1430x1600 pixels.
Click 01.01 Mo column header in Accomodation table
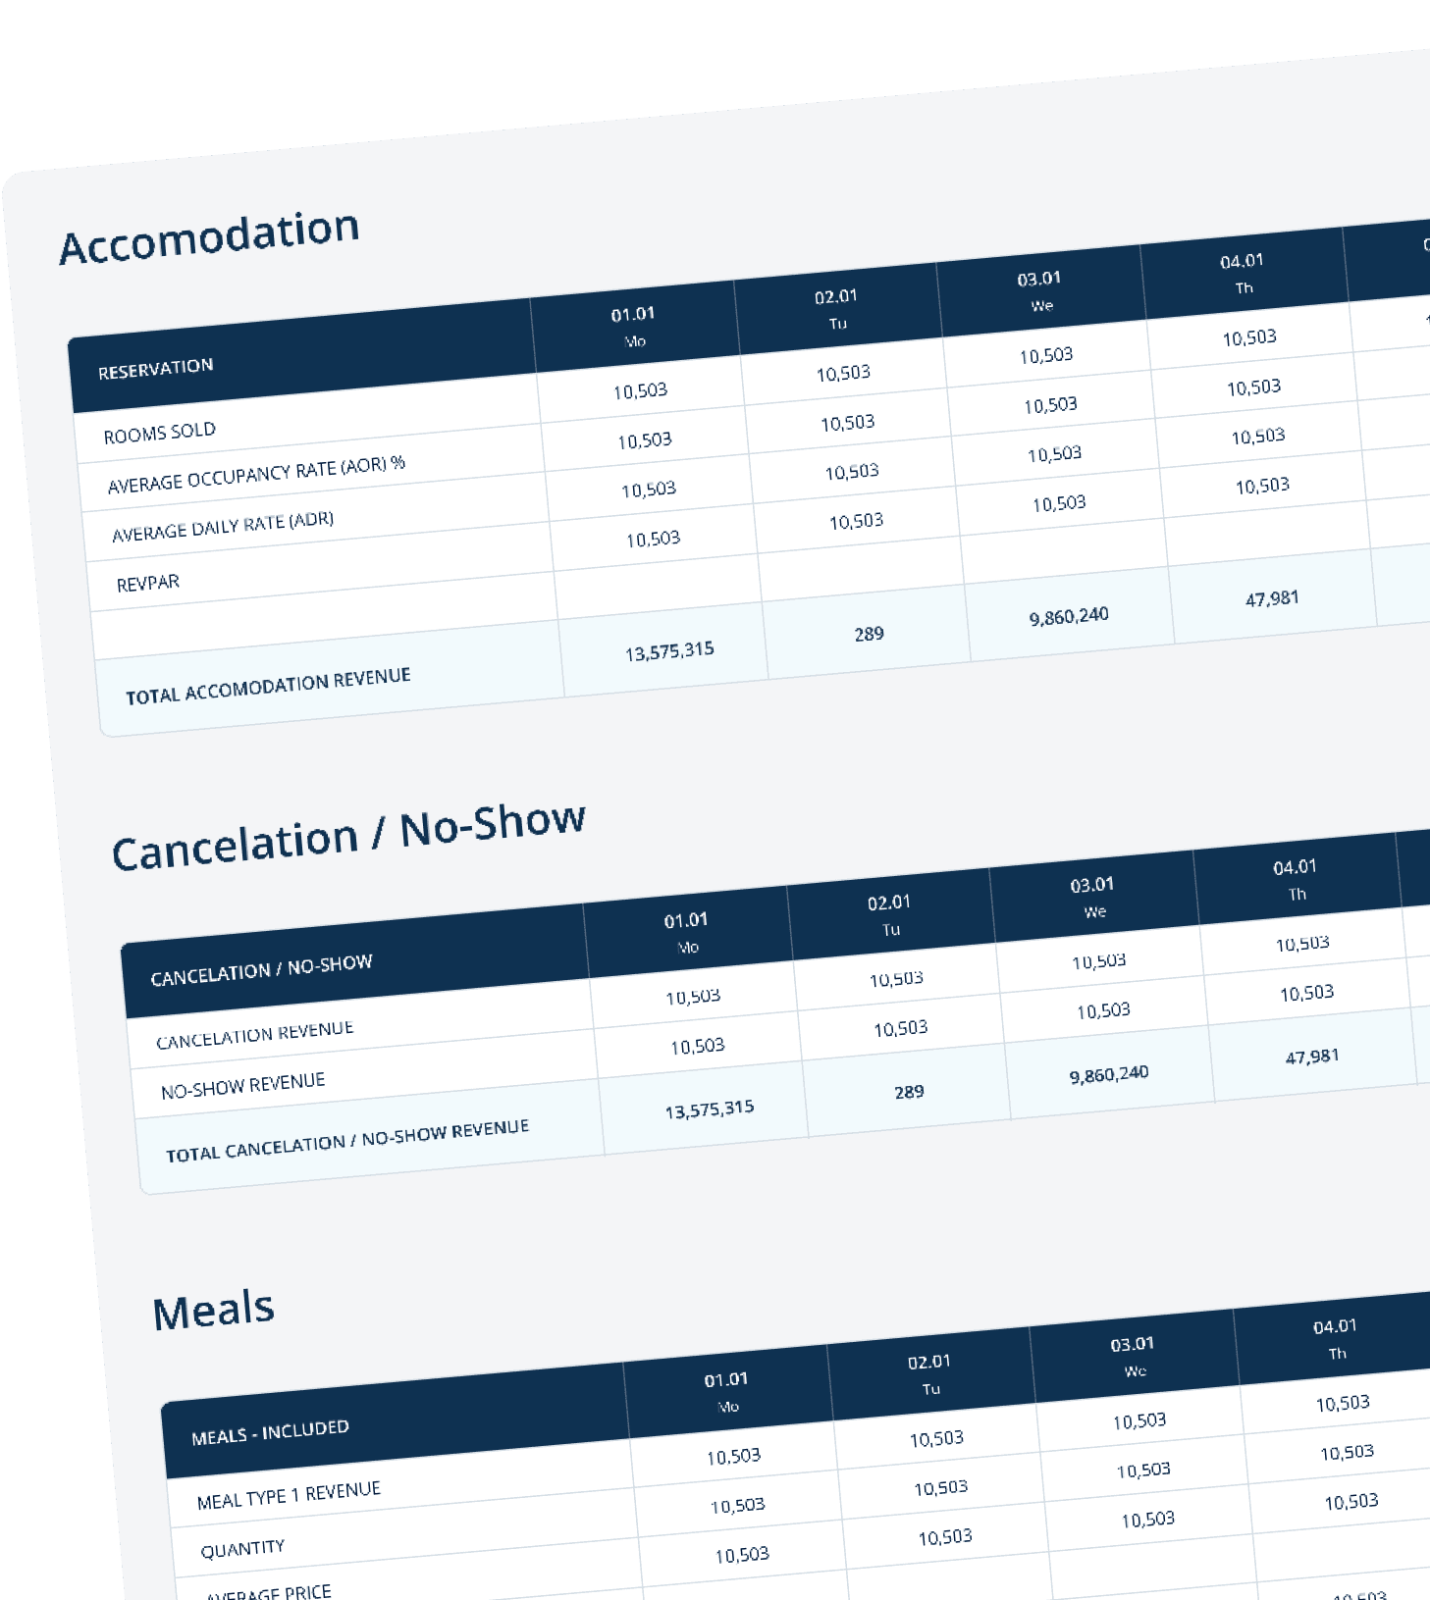[x=633, y=327]
